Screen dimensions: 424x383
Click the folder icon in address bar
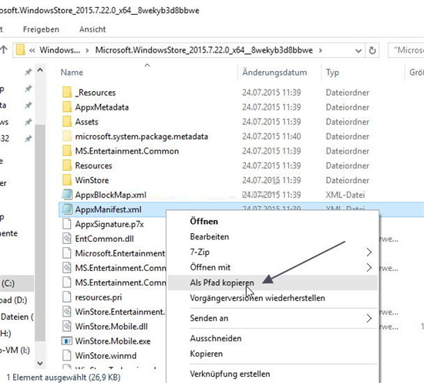click(21, 50)
